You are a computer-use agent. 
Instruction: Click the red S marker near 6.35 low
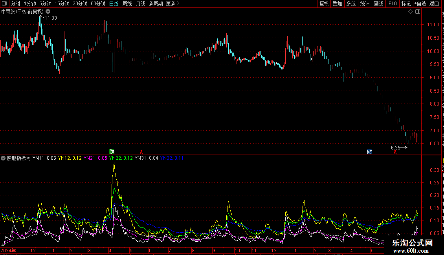(395, 152)
